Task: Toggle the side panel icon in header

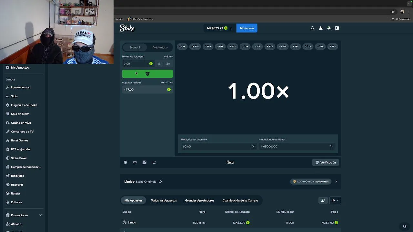Action: click(x=337, y=28)
